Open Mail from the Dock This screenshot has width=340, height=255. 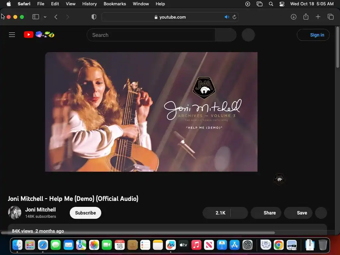click(68, 245)
